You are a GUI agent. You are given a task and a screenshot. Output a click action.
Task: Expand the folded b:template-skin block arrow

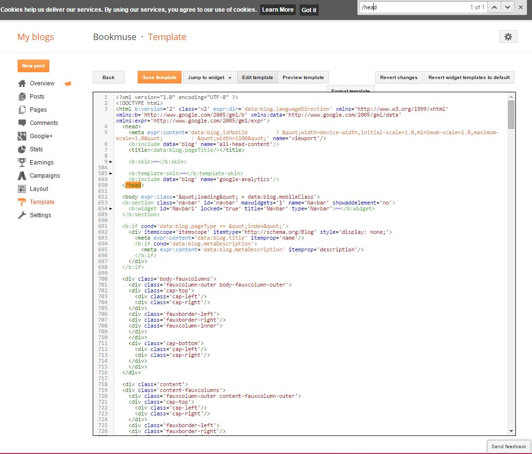pyautogui.click(x=111, y=173)
